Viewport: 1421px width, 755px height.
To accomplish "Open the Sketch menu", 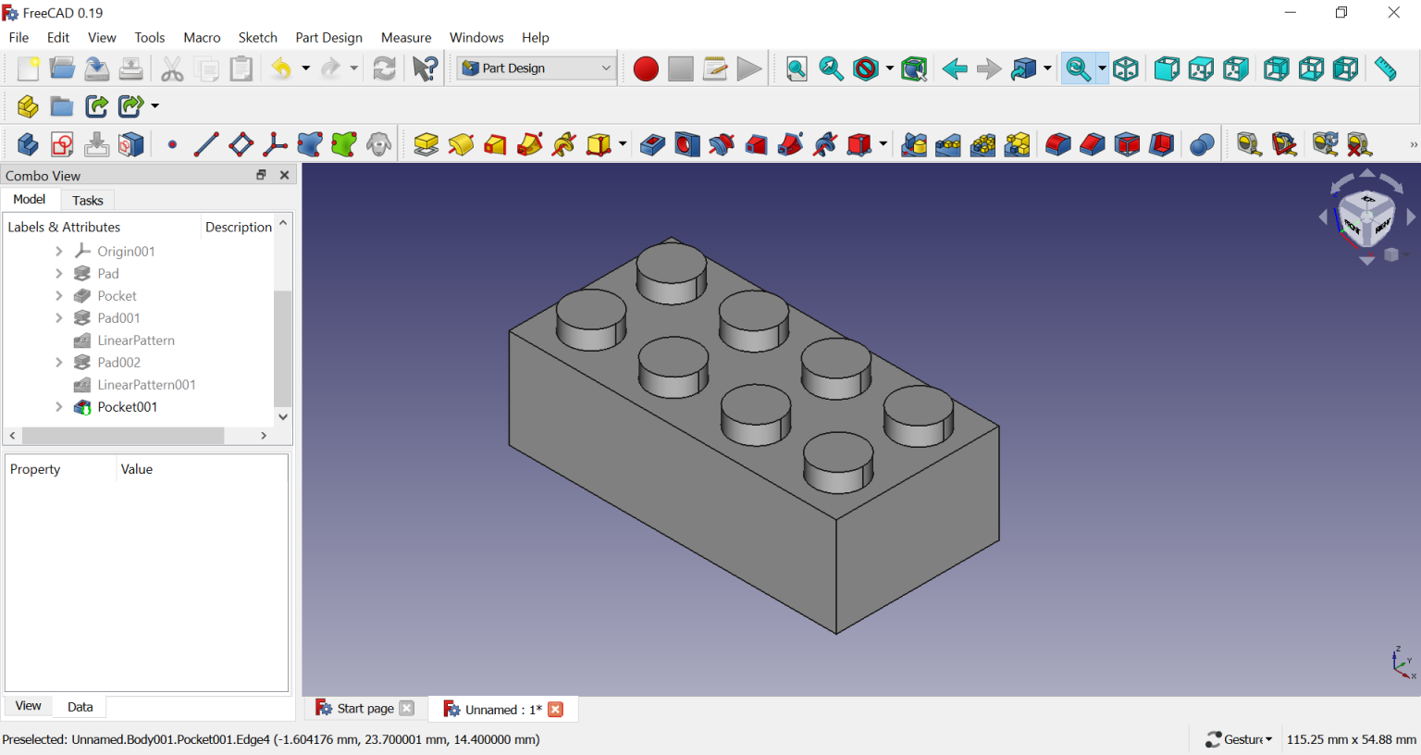I will pyautogui.click(x=257, y=38).
